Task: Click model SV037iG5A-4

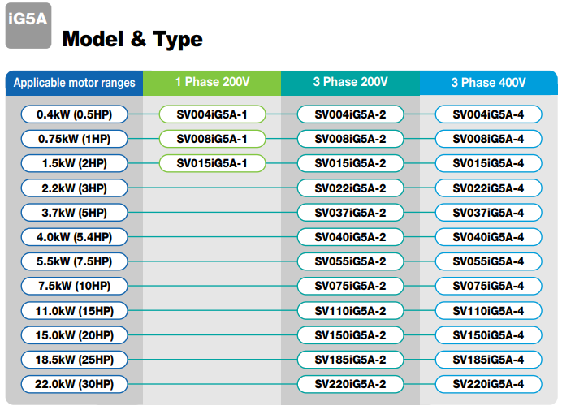Action: pos(488,213)
